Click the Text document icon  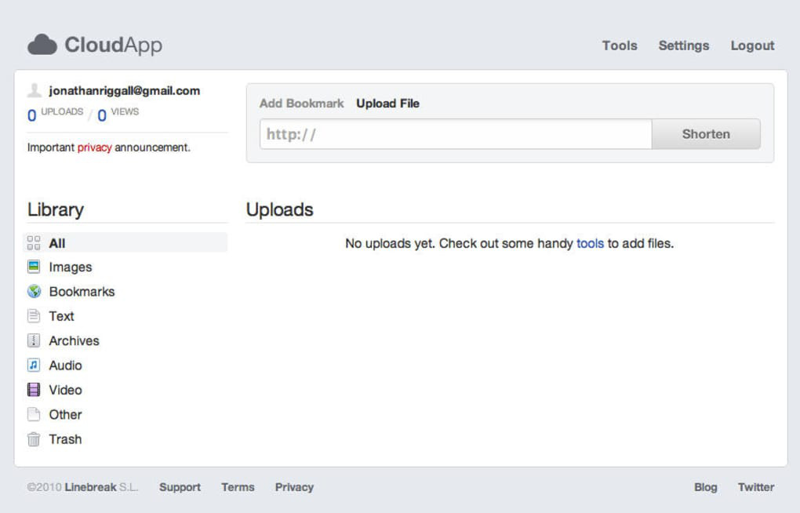(x=34, y=316)
